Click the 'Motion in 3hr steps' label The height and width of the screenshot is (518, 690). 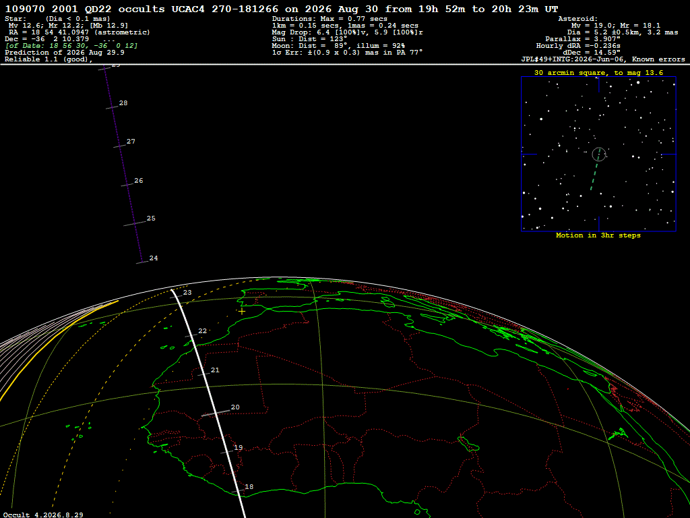pyautogui.click(x=598, y=235)
